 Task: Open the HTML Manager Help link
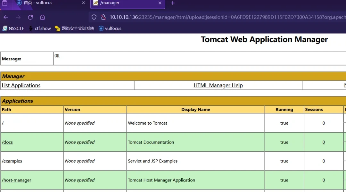218,85
